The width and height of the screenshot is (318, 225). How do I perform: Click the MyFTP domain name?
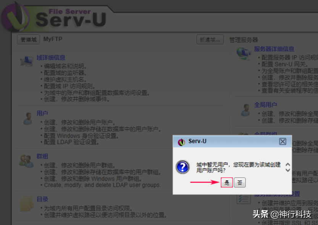coord(53,39)
